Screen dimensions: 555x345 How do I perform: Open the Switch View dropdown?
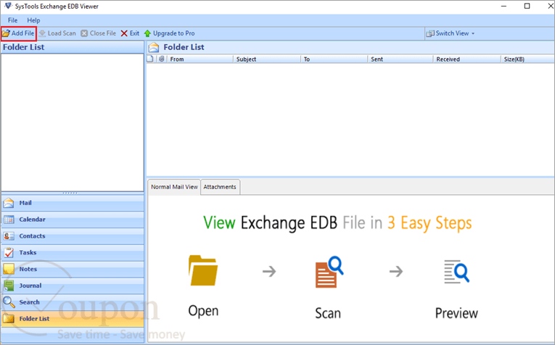click(451, 33)
